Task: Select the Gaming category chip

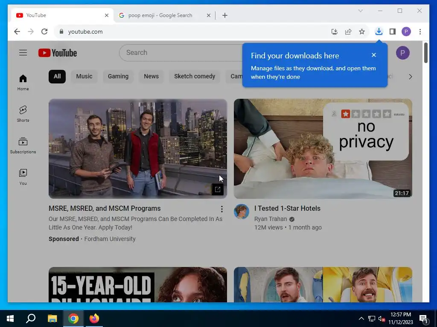Action: [118, 77]
